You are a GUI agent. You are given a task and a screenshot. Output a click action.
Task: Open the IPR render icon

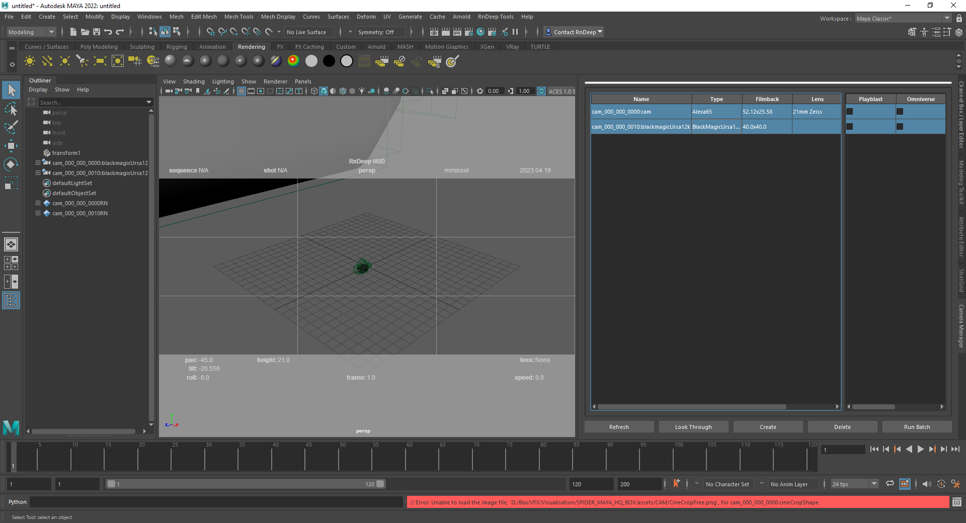[457, 32]
